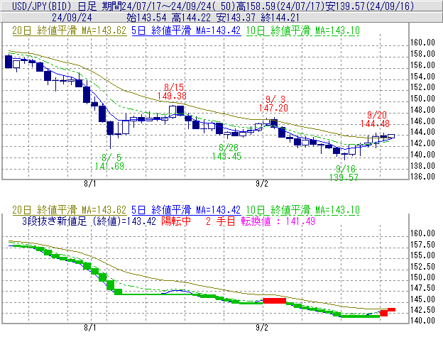Click the 8/1 date axis label in lower chart

point(90,328)
